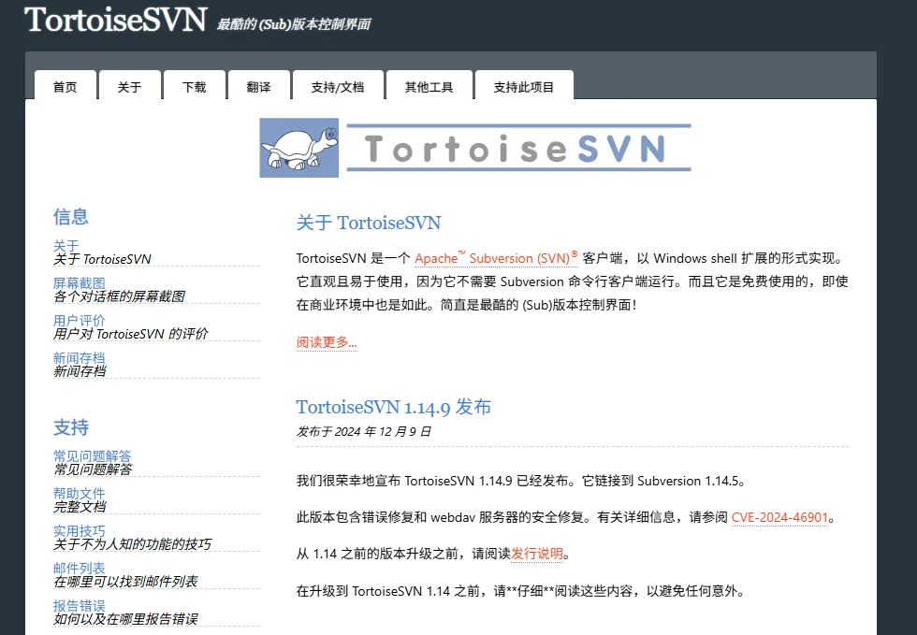Viewport: 917px width, 635px height.
Task: Open the 首页 tab
Action: (x=65, y=87)
